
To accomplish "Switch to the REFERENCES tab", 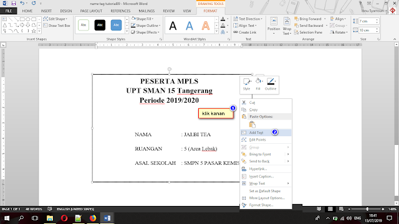I will (x=120, y=11).
